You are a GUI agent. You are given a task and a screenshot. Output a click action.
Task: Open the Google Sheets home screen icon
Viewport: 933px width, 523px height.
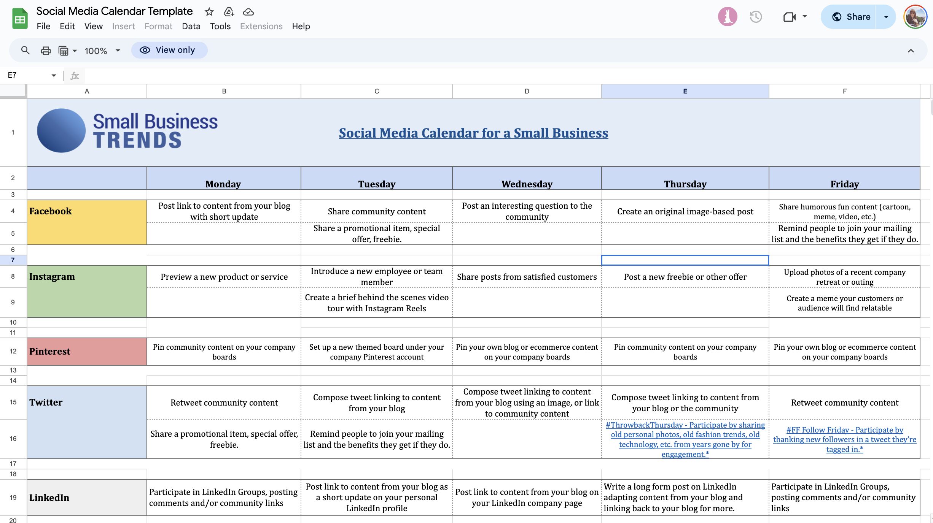click(19, 18)
